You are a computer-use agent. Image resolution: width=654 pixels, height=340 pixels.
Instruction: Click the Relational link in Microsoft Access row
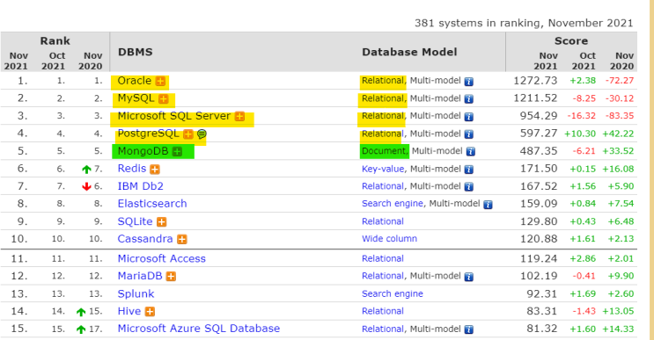383,258
